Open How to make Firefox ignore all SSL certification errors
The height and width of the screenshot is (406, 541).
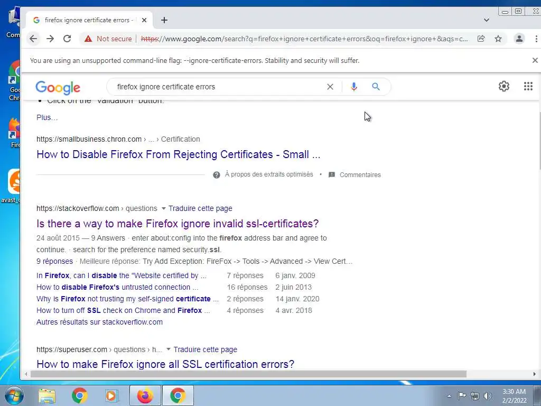[165, 364]
